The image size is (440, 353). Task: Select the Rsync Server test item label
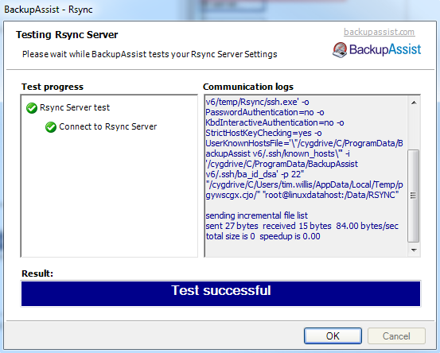click(75, 107)
